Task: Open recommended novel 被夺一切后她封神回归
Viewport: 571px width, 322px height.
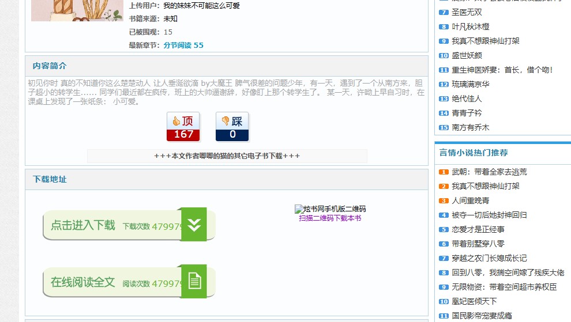Action: tap(489, 215)
